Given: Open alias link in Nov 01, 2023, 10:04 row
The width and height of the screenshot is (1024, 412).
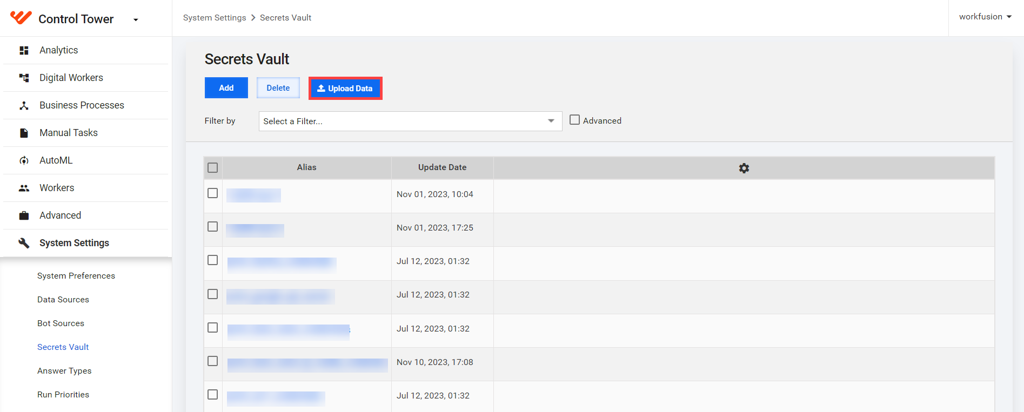Looking at the screenshot, I should (254, 195).
